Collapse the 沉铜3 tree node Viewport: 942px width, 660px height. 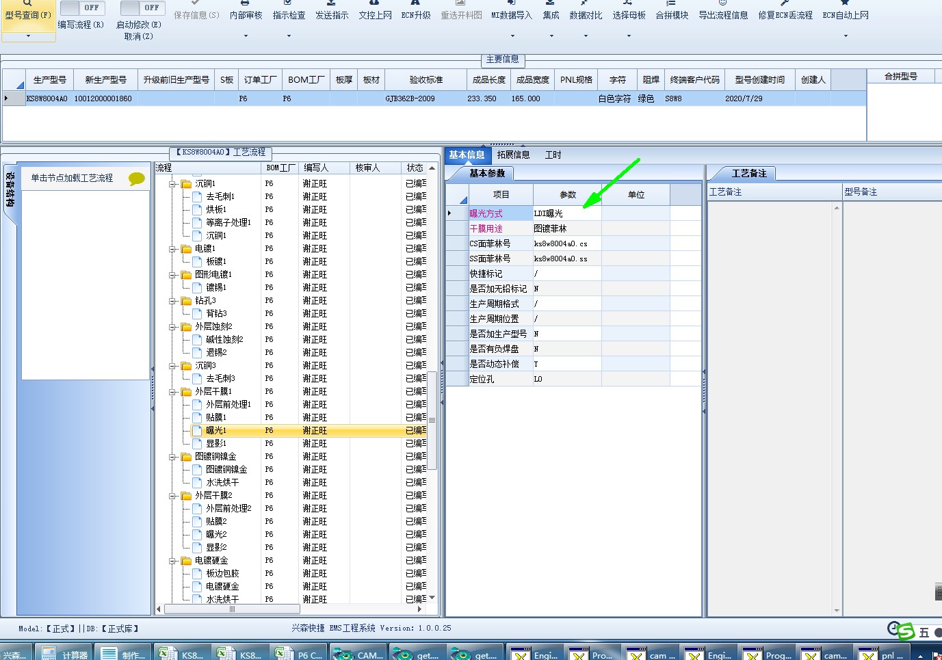[173, 366]
